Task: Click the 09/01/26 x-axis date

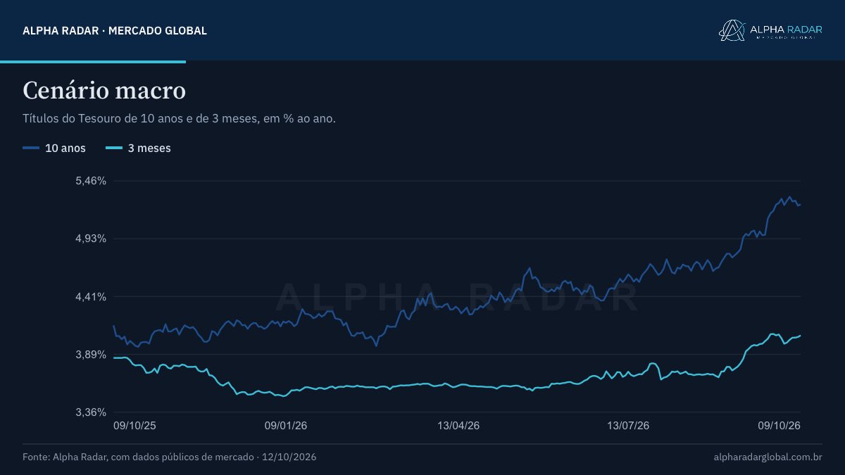Action: [286, 426]
